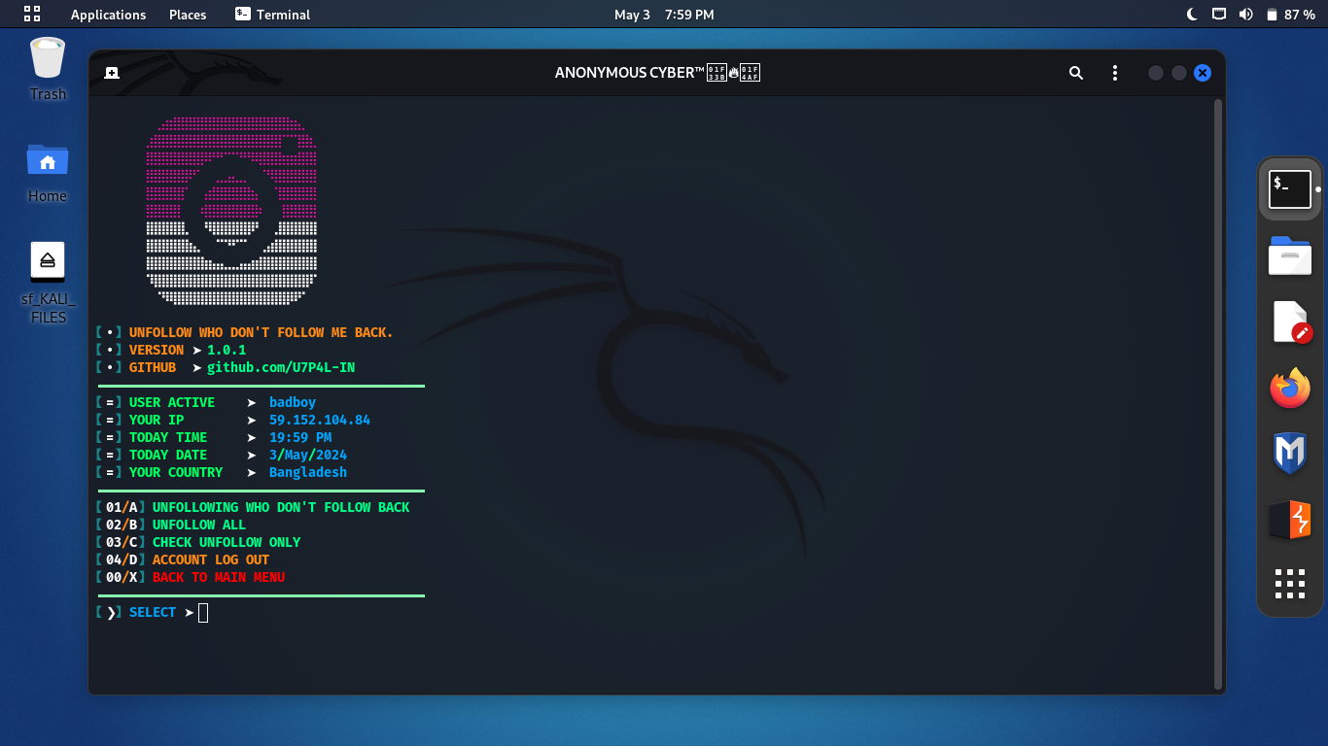Click the date 3/May/2024
This screenshot has width=1328, height=746.
[308, 455]
